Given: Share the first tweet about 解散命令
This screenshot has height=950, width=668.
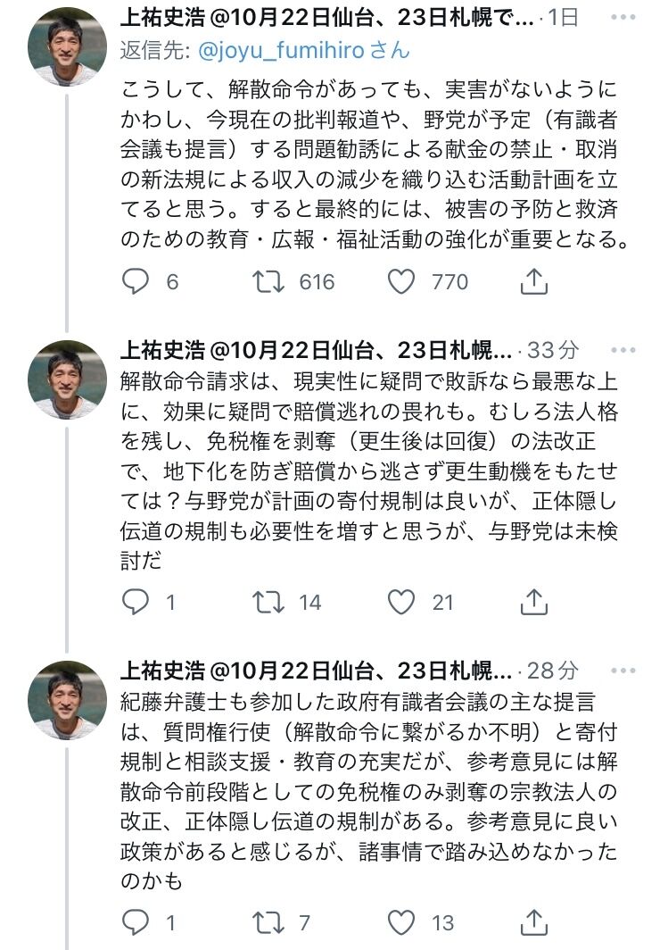Looking at the screenshot, I should (x=533, y=282).
